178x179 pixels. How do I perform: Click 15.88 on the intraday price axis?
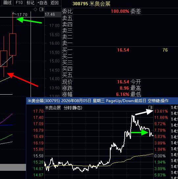(38, 149)
